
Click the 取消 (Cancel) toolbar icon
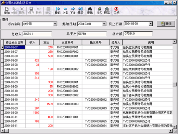39,11
